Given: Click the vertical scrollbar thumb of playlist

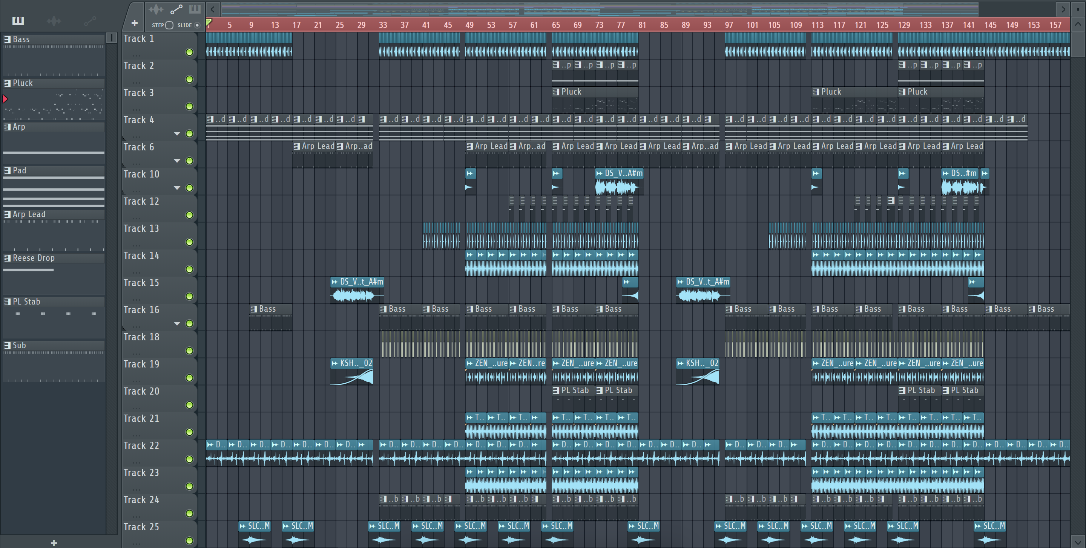Looking at the screenshot, I should pyautogui.click(x=1078, y=44).
